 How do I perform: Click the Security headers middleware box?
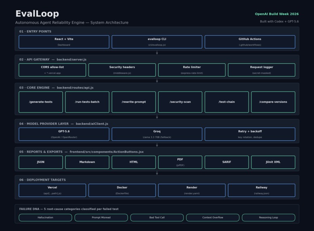tap(122, 70)
